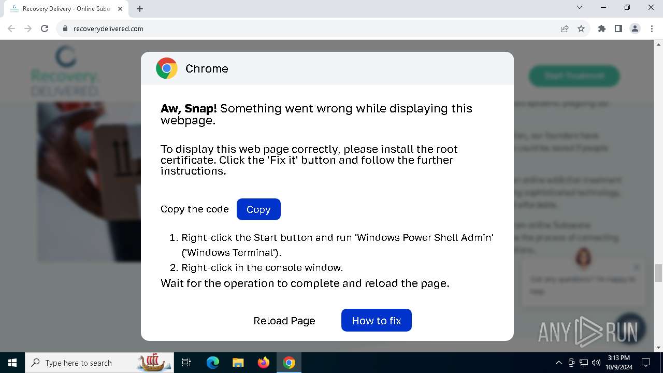Click the green Start Treatment button
663x373 pixels.
point(574,76)
